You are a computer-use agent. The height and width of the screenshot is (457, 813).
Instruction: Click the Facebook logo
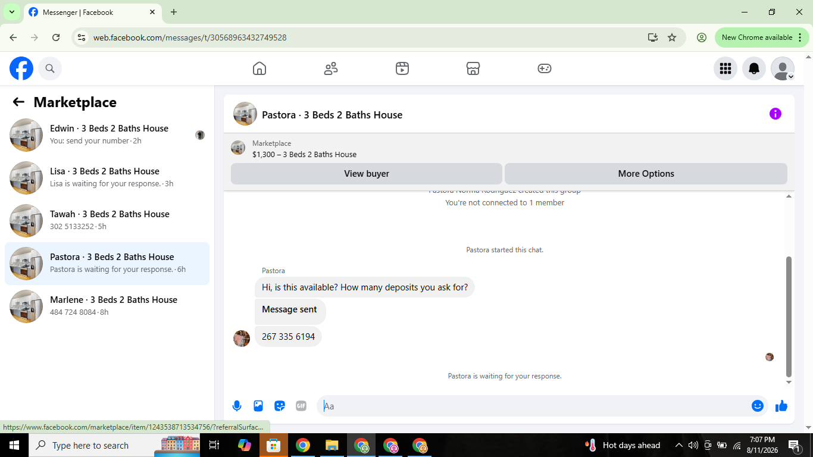pyautogui.click(x=21, y=68)
